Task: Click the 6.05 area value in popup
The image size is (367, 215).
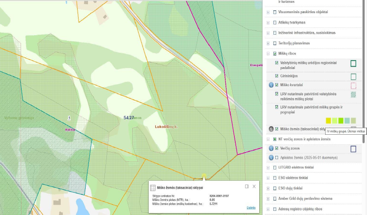Action: click(212, 200)
